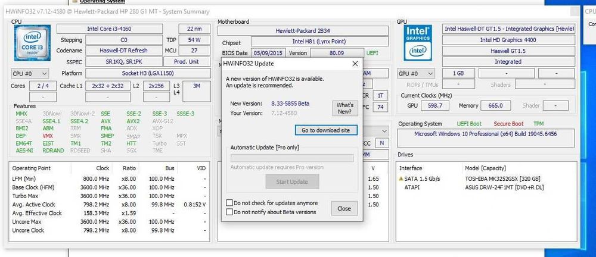This screenshot has height=257, width=596.
Task: Select the SSPEC value SR1KQ, SR1PK
Action: coord(124,61)
